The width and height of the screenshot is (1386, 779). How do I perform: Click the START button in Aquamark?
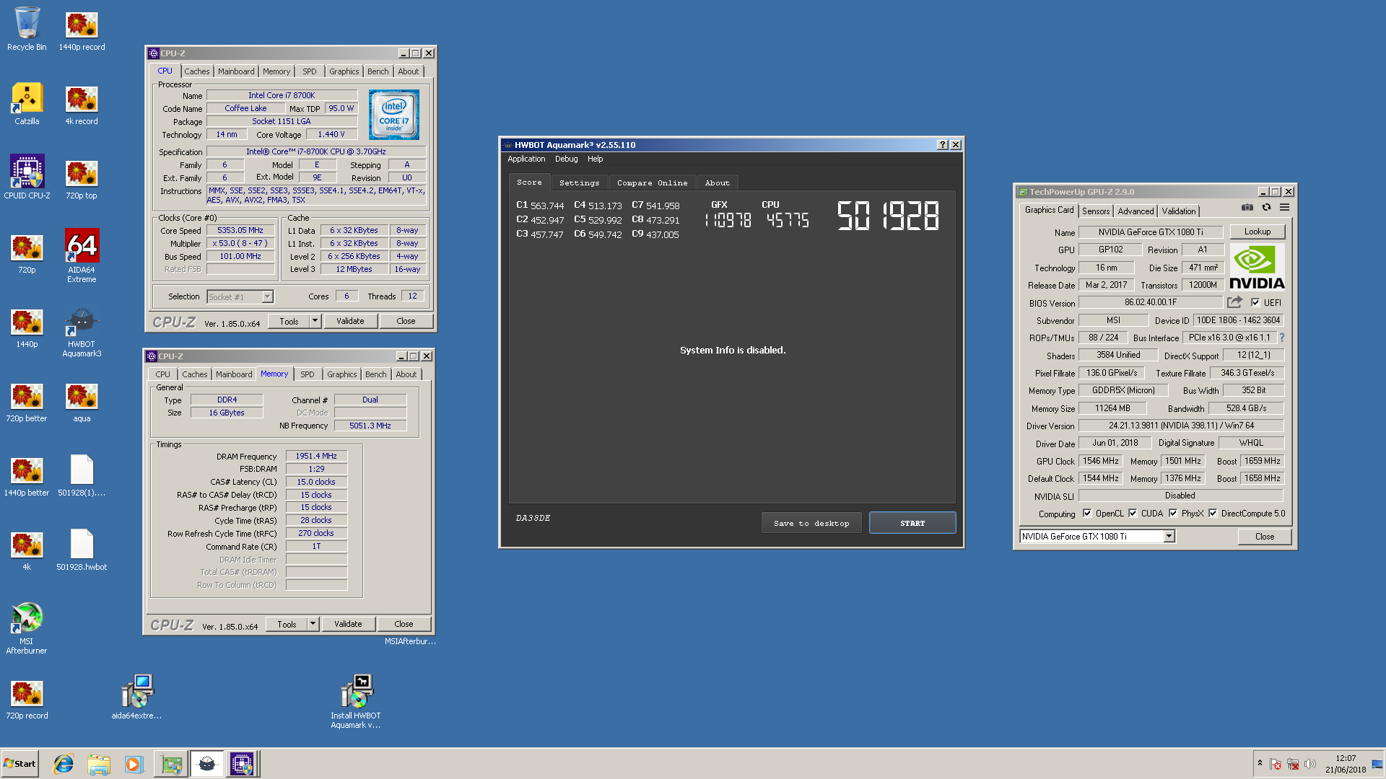coord(912,523)
